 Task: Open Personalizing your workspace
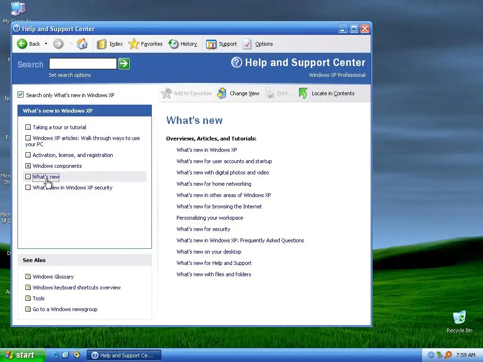[x=210, y=218]
